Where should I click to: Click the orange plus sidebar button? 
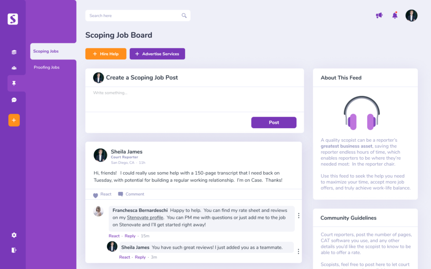pos(14,120)
